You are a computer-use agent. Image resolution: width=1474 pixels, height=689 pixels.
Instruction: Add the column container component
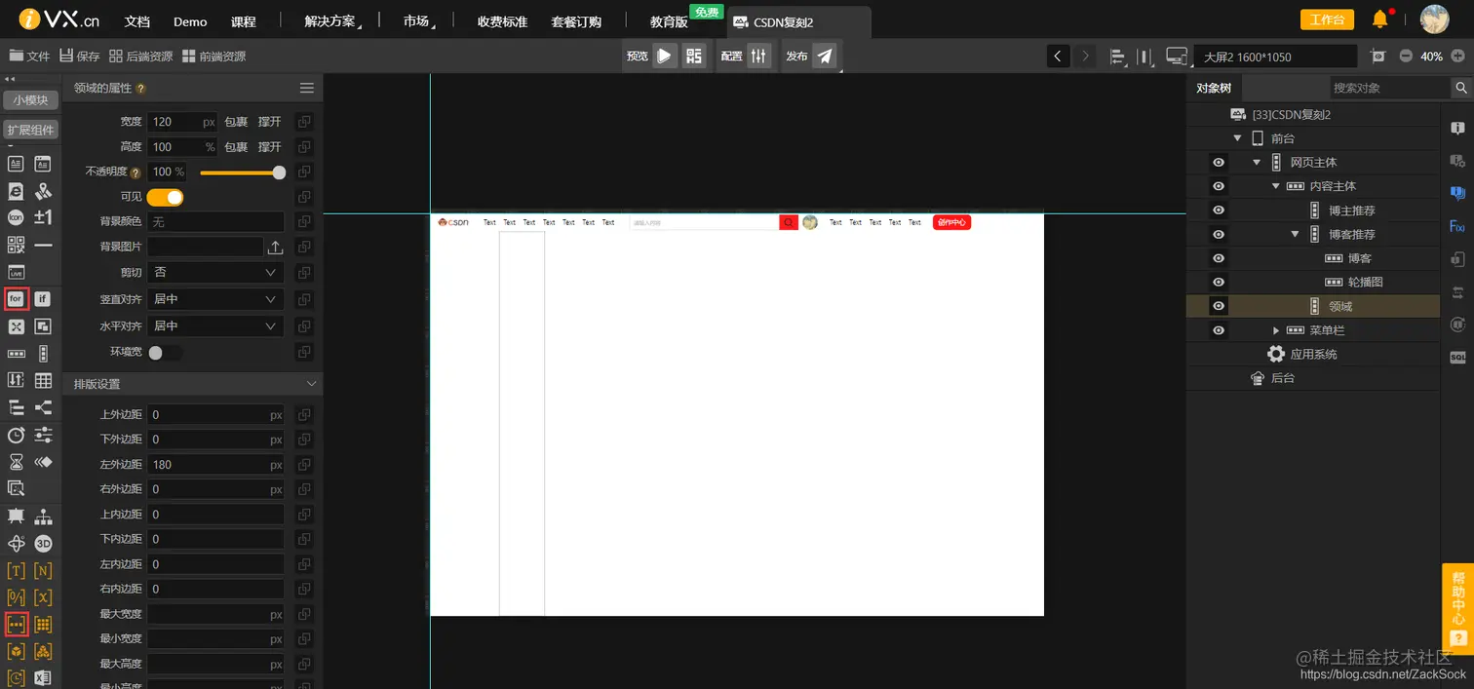(x=43, y=354)
